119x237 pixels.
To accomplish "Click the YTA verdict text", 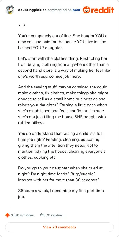I will click(22, 25).
